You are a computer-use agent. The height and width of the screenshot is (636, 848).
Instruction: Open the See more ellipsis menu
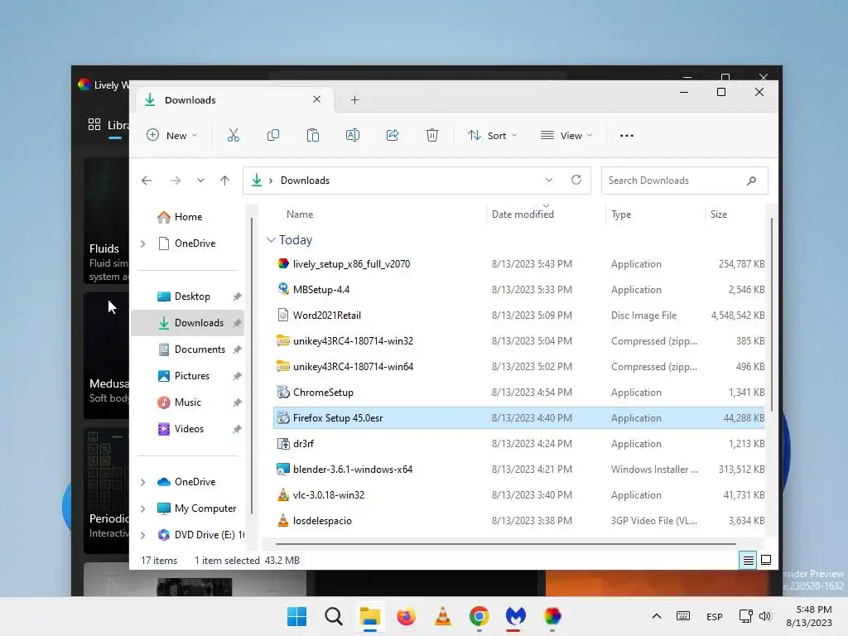(626, 136)
